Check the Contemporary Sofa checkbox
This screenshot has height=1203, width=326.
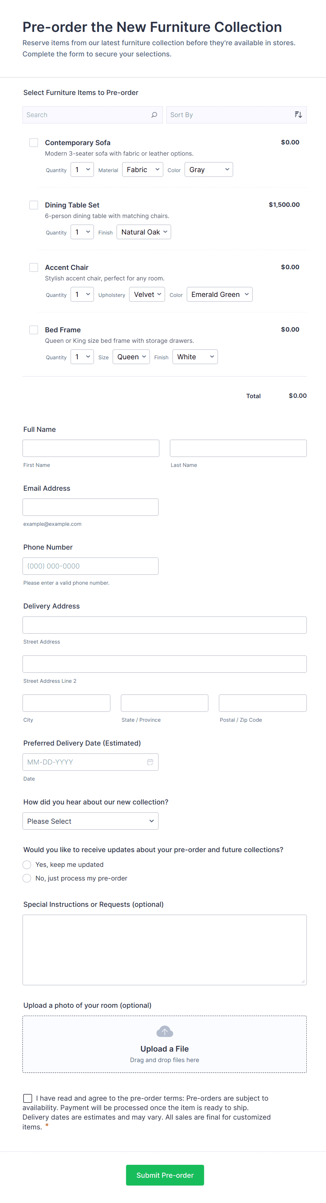34,142
